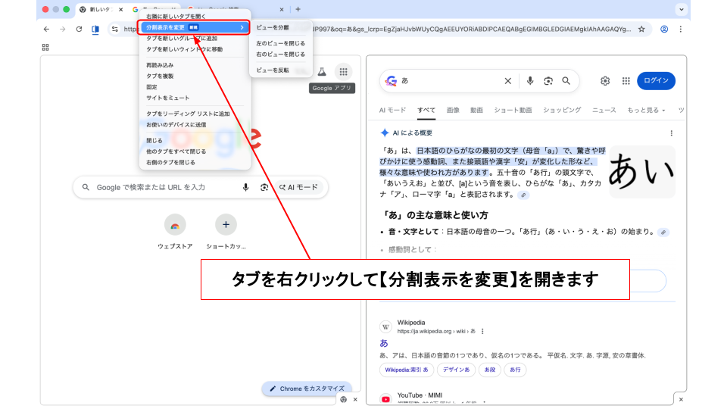This screenshot has width=727, height=409.
Task: Switch to 画像 search tab
Action: (x=453, y=110)
